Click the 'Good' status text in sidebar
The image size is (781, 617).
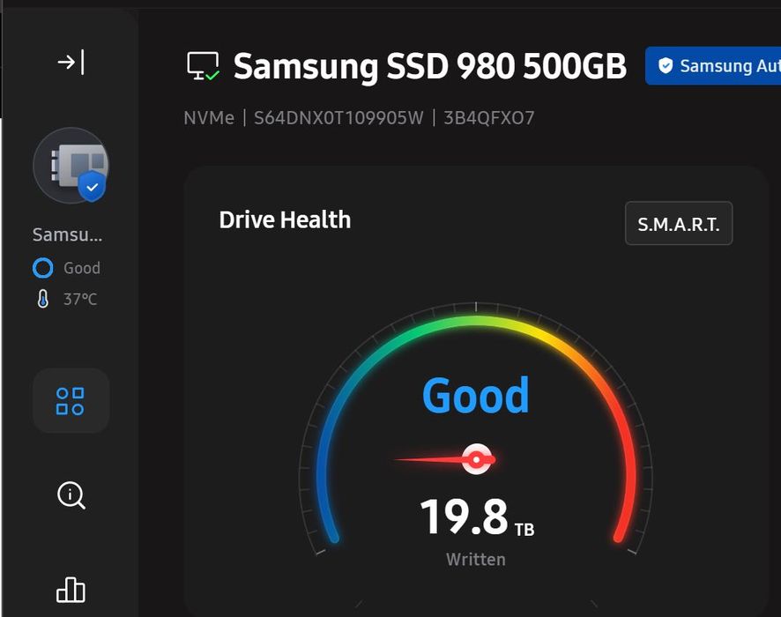click(x=82, y=268)
